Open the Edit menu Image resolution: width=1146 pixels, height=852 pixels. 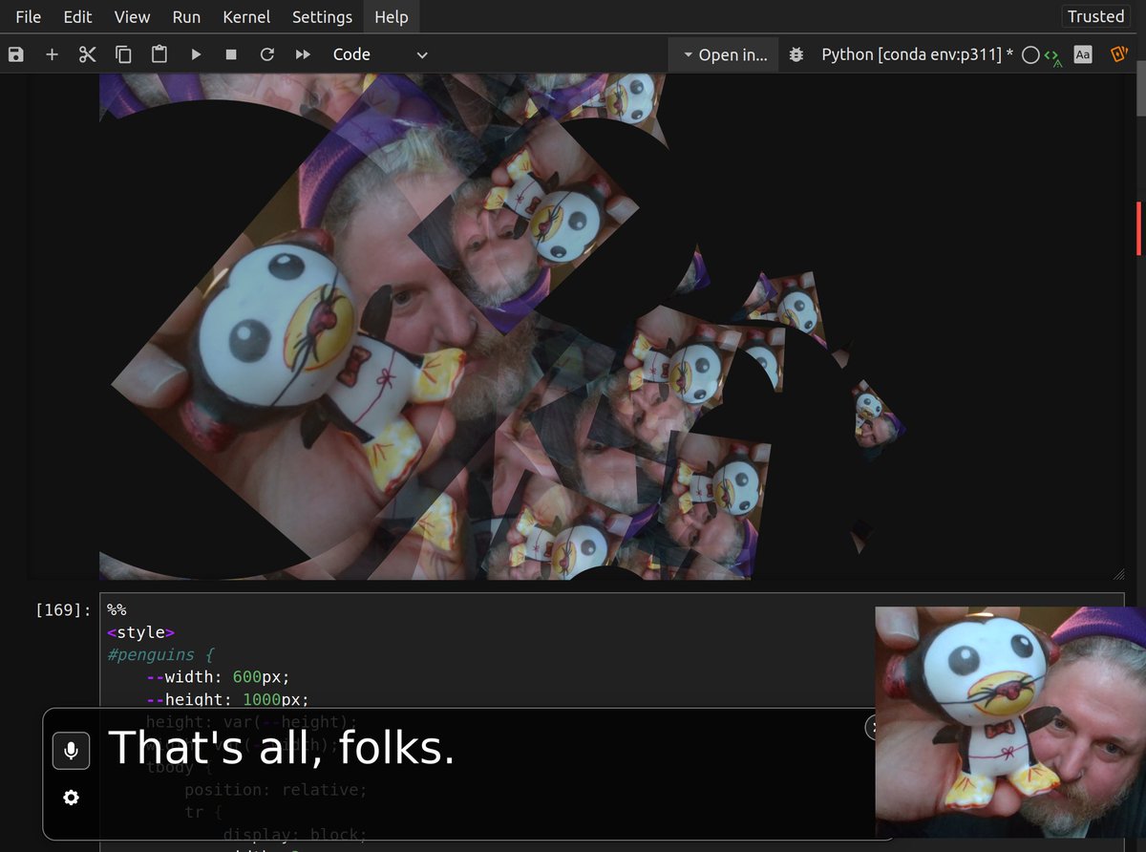77,17
